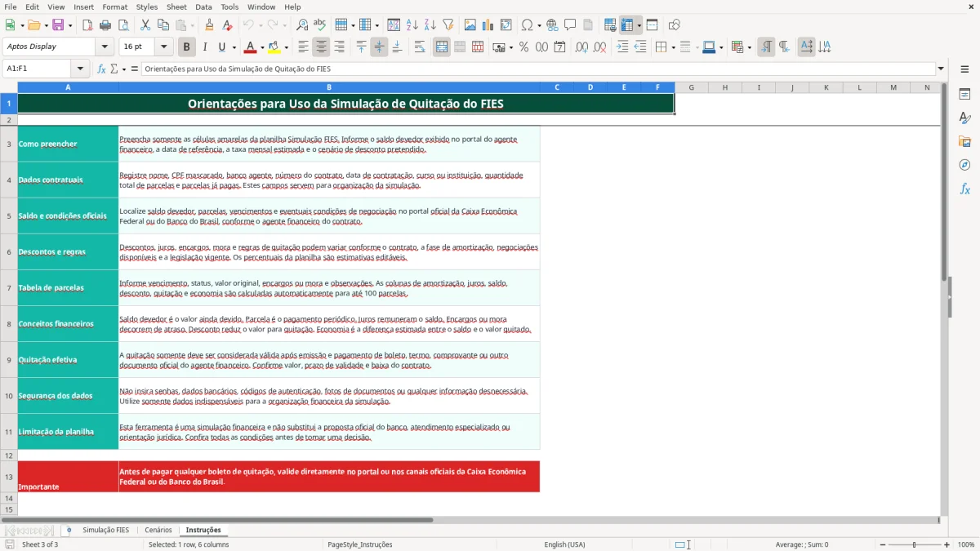Click column G header
This screenshot has height=551, width=980.
click(691, 87)
